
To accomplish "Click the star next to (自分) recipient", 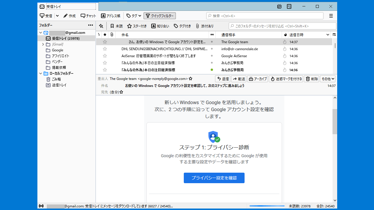I will 121,92.
